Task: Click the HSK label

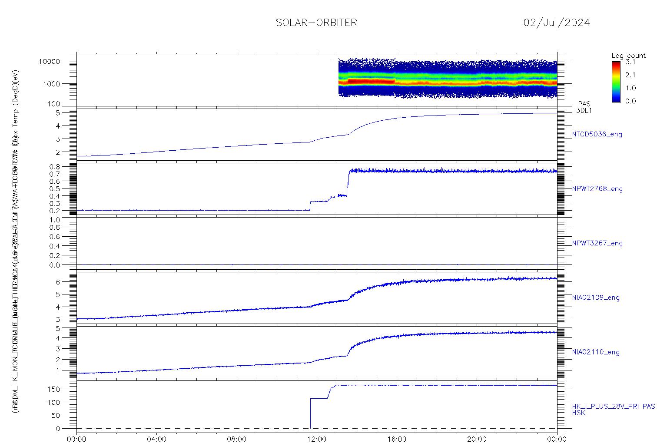Action: (578, 413)
